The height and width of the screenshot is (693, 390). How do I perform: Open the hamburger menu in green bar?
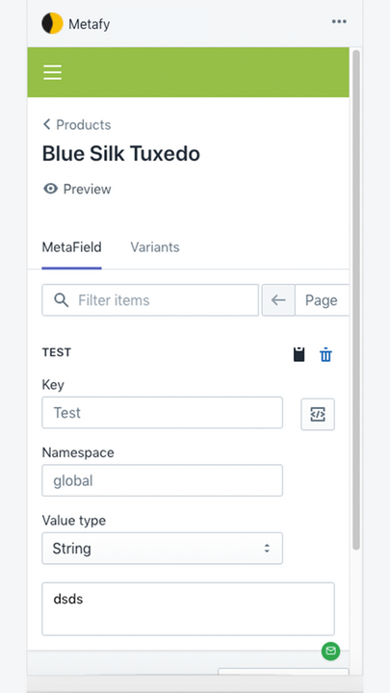point(52,72)
